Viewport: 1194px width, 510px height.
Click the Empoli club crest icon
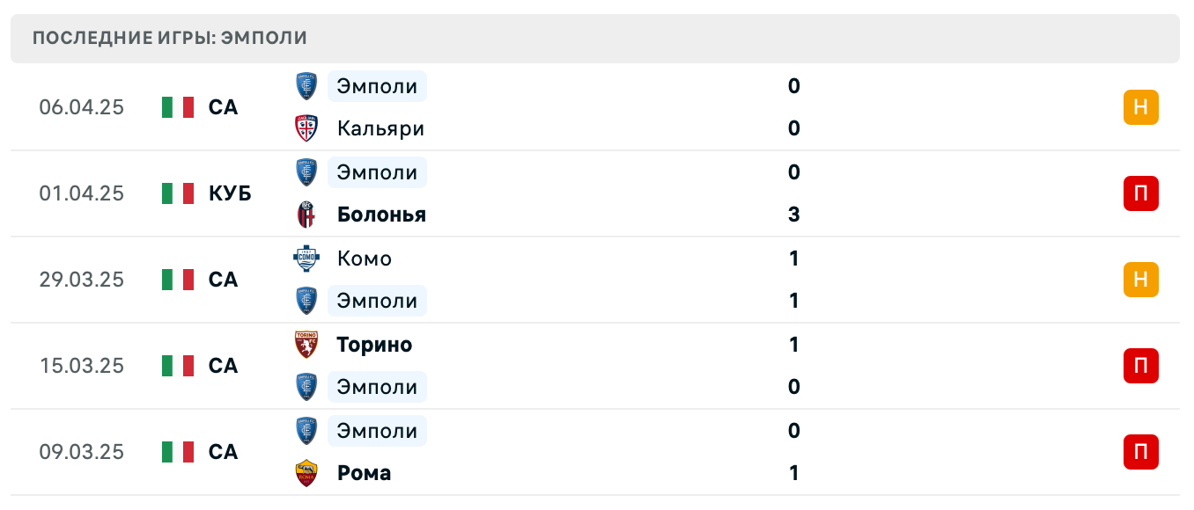coord(306,86)
